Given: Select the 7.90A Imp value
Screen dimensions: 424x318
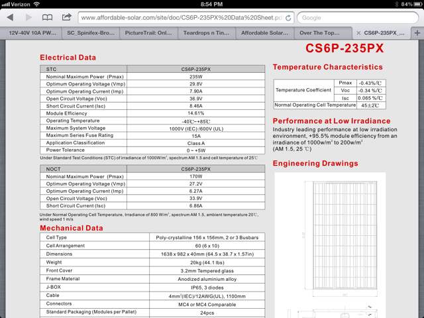Looking at the screenshot, I should click(x=196, y=91).
